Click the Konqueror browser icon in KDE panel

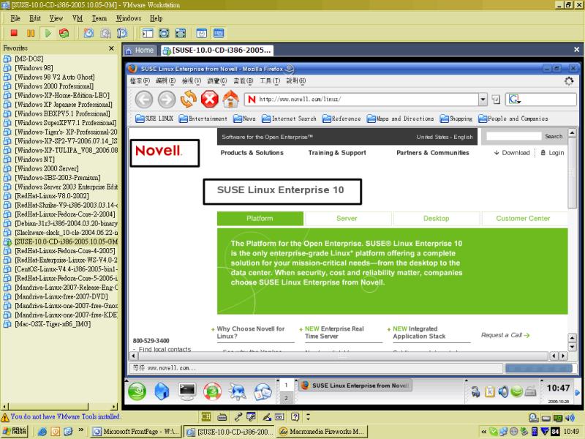point(238,391)
